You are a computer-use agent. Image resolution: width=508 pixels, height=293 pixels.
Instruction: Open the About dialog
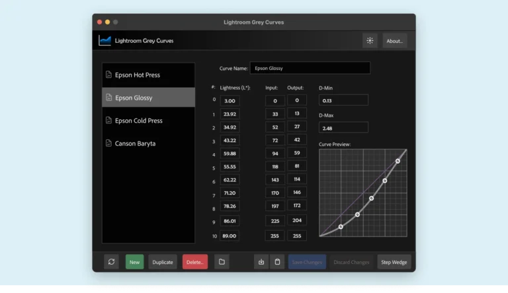(395, 41)
